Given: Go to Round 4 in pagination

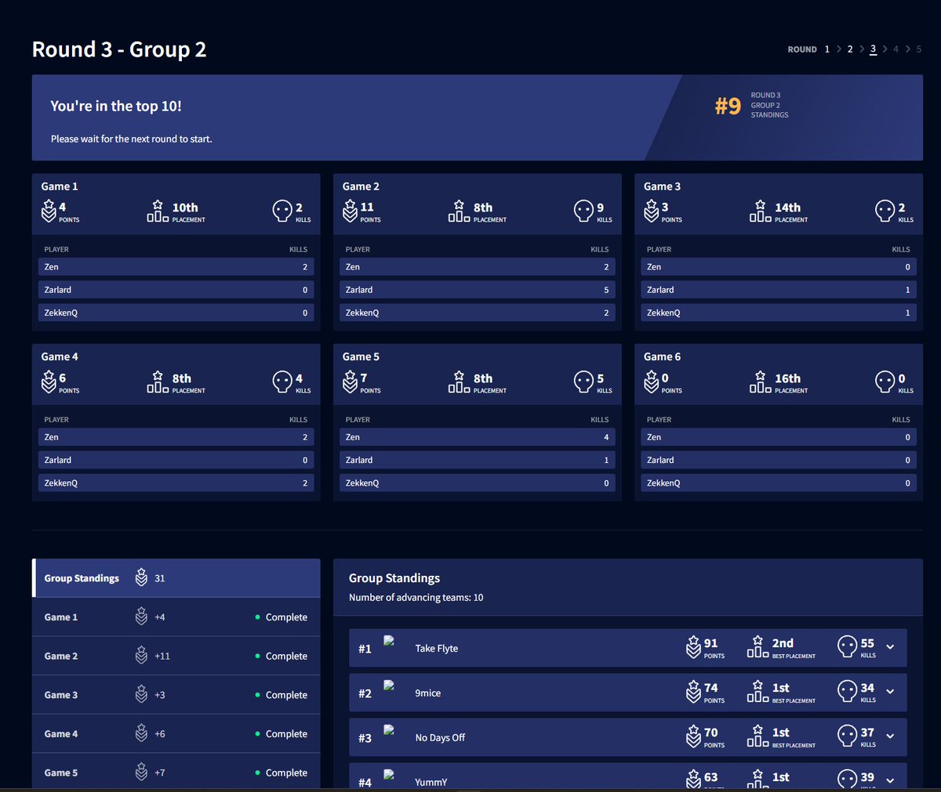Looking at the screenshot, I should pyautogui.click(x=896, y=49).
